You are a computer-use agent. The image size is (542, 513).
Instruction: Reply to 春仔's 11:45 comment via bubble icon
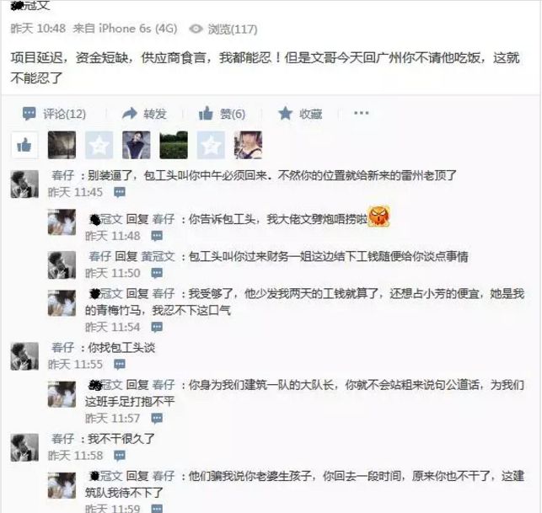click(x=120, y=192)
